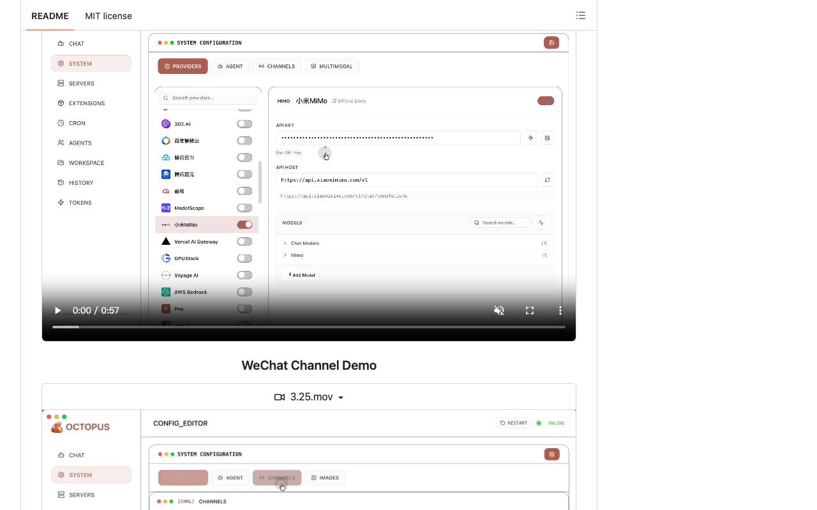This screenshot has height=510, width=817.
Task: Focus the Search models field
Action: pos(500,222)
